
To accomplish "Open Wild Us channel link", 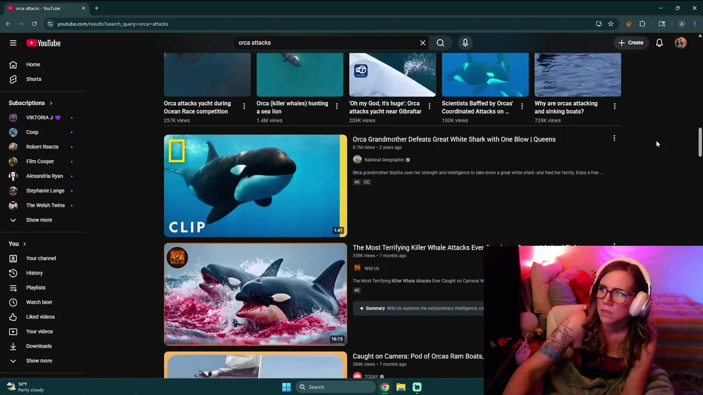I will (x=372, y=268).
